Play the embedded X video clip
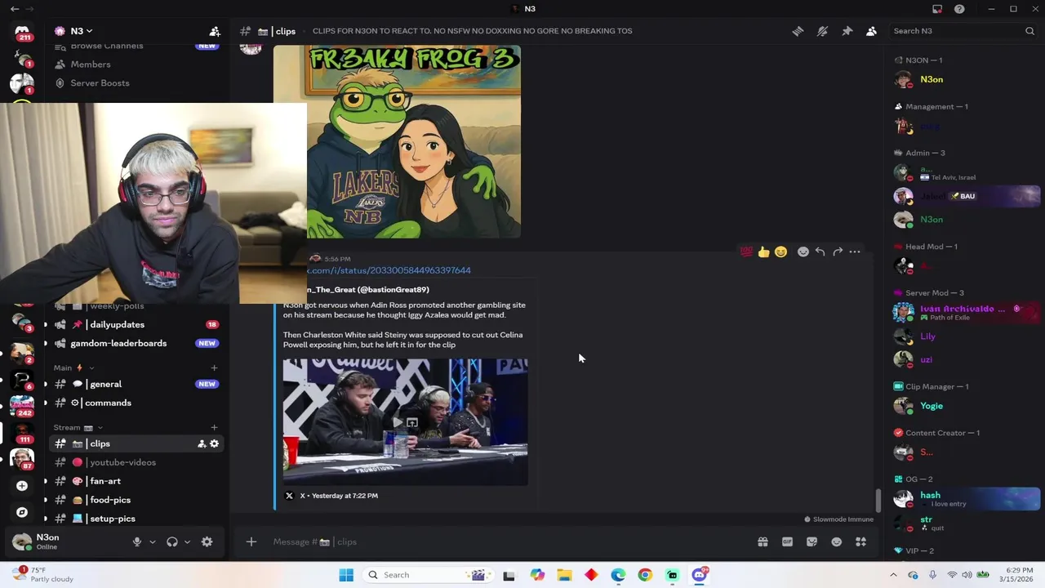The height and width of the screenshot is (588, 1045). click(398, 422)
